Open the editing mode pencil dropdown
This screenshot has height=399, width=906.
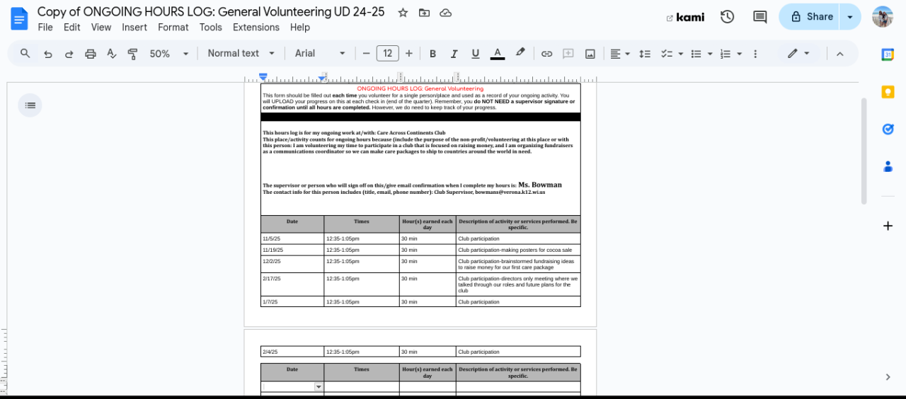tap(798, 54)
